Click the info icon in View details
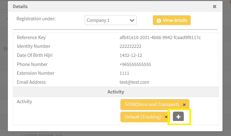 159,21
